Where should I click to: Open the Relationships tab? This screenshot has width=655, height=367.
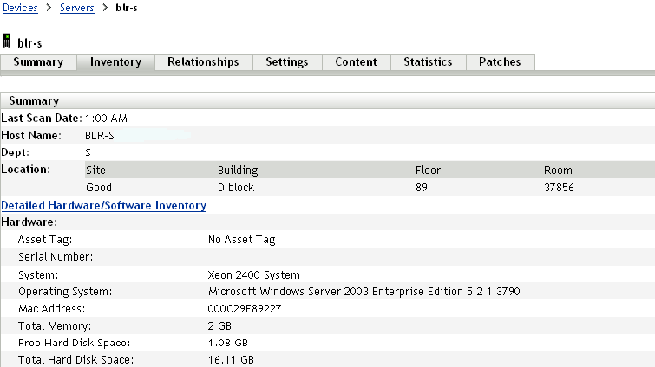coord(203,62)
